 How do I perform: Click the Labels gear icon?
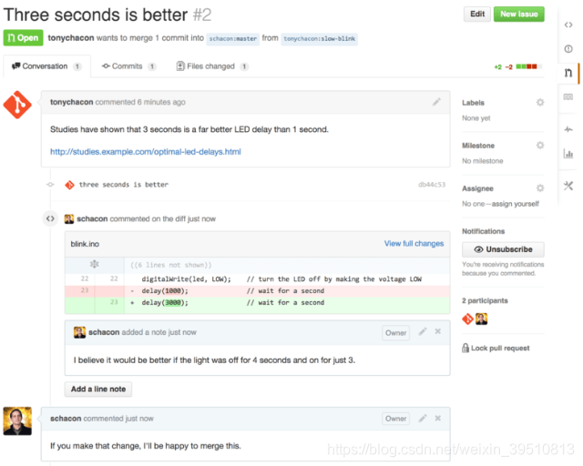click(x=540, y=102)
